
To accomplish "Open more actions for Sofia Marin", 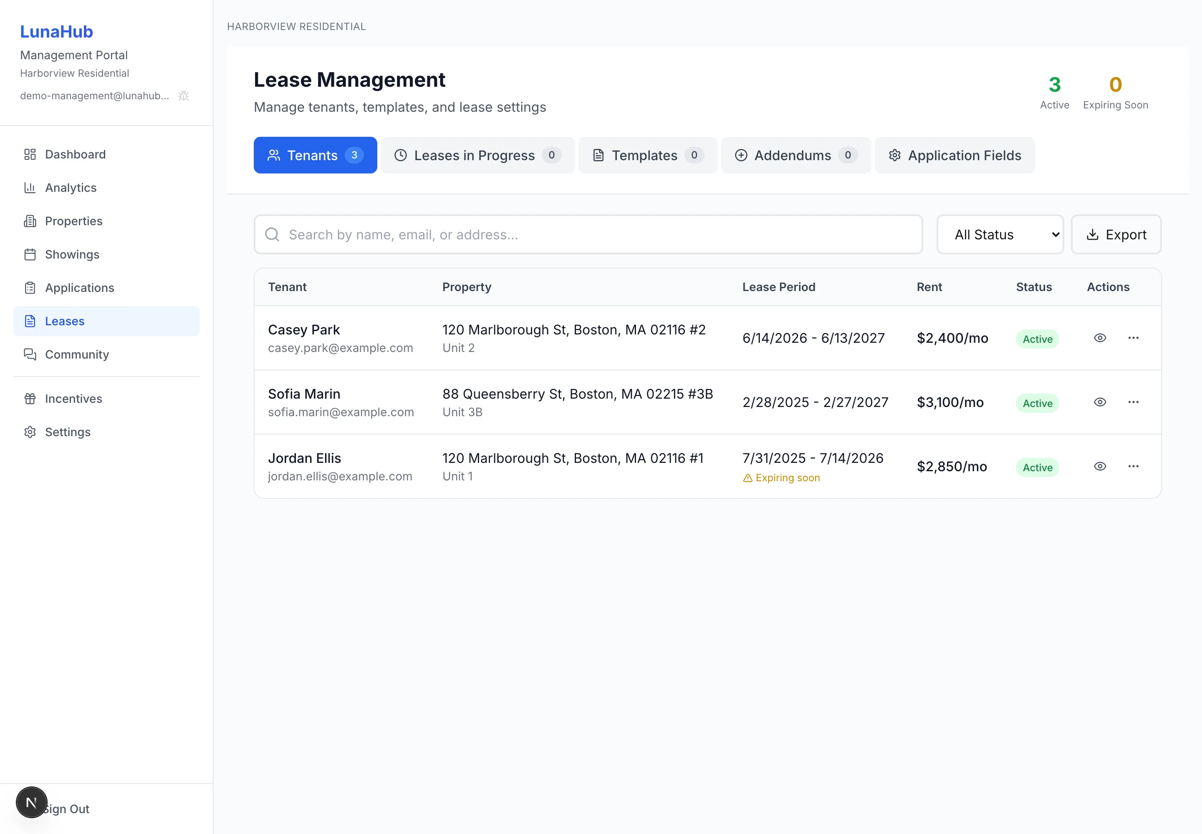I will point(1134,402).
